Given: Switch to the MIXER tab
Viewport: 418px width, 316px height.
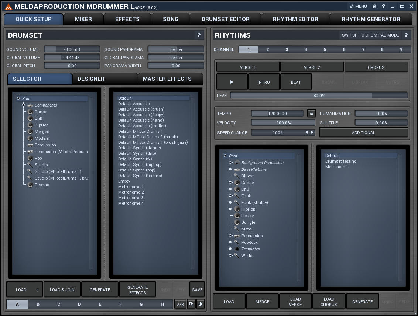Looking at the screenshot, I should point(83,19).
